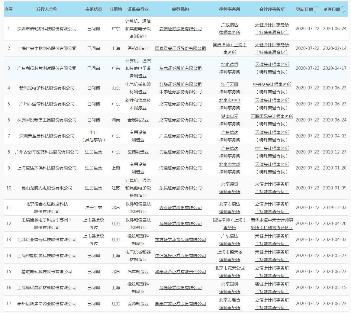Open 招商证券 link in 株洲华锐精密 row
Image resolution: width=351 pixels, height=313 pixels.
[180, 120]
